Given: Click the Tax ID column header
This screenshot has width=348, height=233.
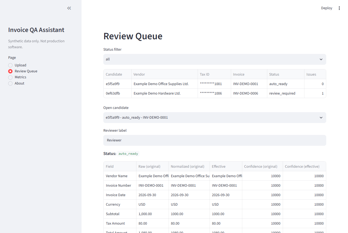Looking at the screenshot, I should (214, 74).
